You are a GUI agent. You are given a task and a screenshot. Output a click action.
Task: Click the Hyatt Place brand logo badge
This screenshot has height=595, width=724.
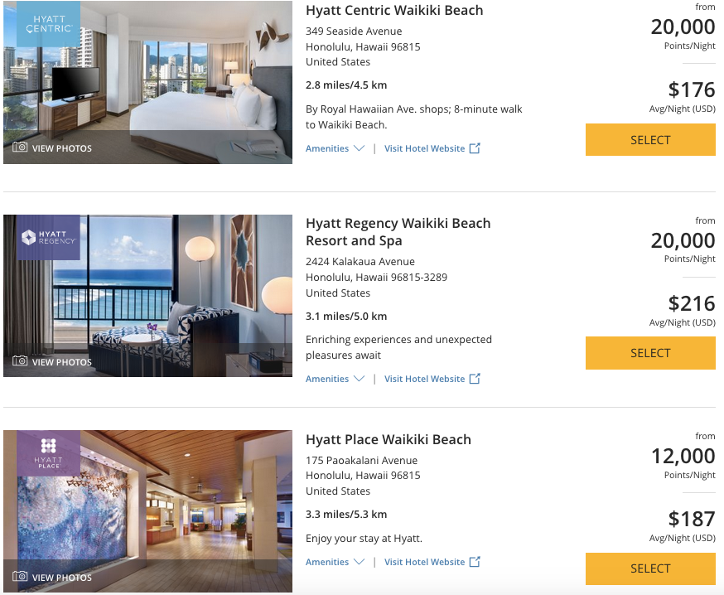[x=48, y=452]
